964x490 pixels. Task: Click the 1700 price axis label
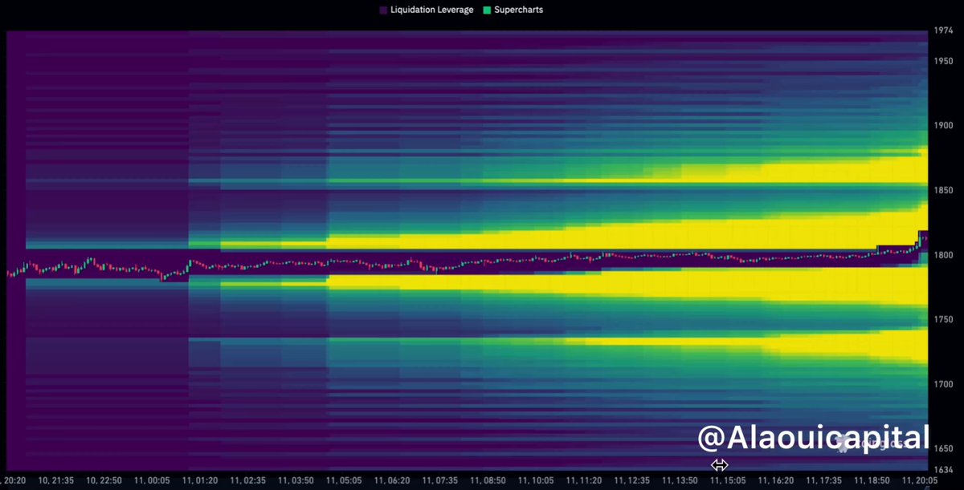click(x=943, y=384)
